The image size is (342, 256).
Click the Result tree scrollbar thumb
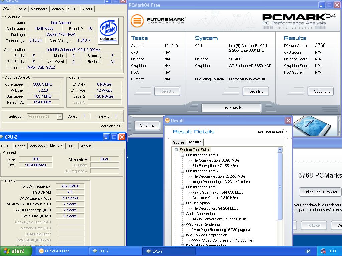(280, 186)
